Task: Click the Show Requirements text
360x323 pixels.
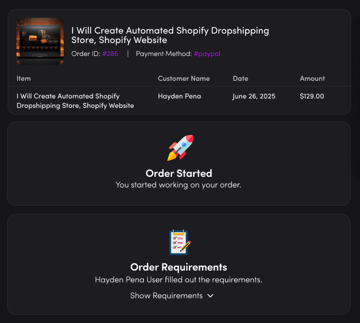Action: [166, 296]
